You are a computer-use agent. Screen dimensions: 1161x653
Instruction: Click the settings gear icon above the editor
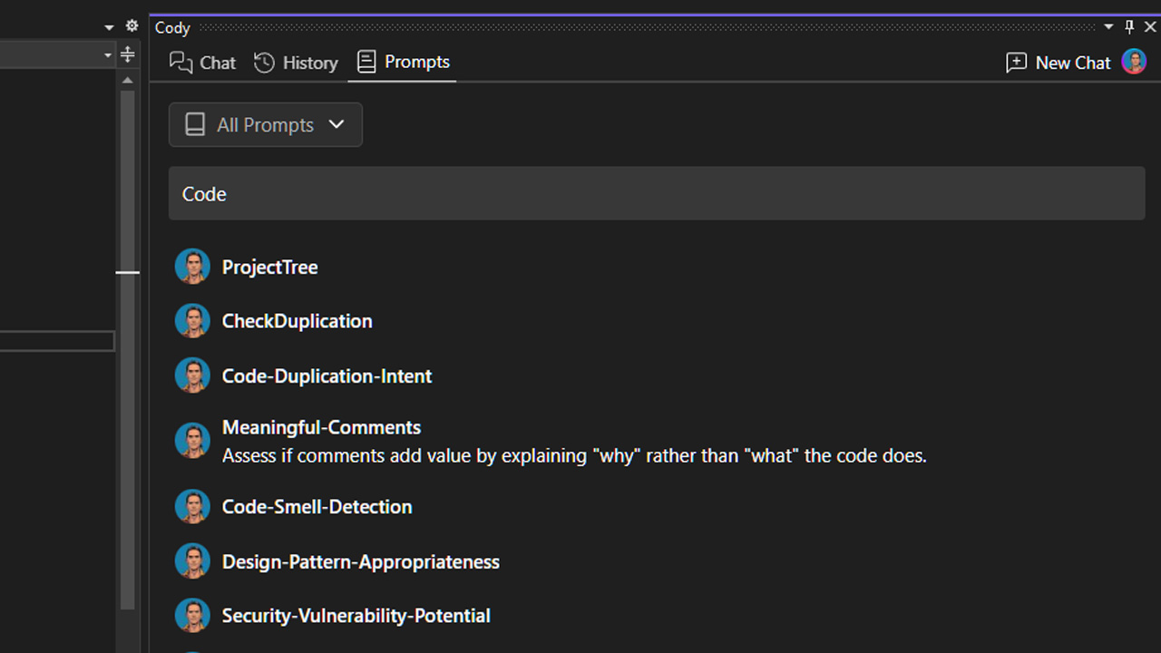coord(132,26)
